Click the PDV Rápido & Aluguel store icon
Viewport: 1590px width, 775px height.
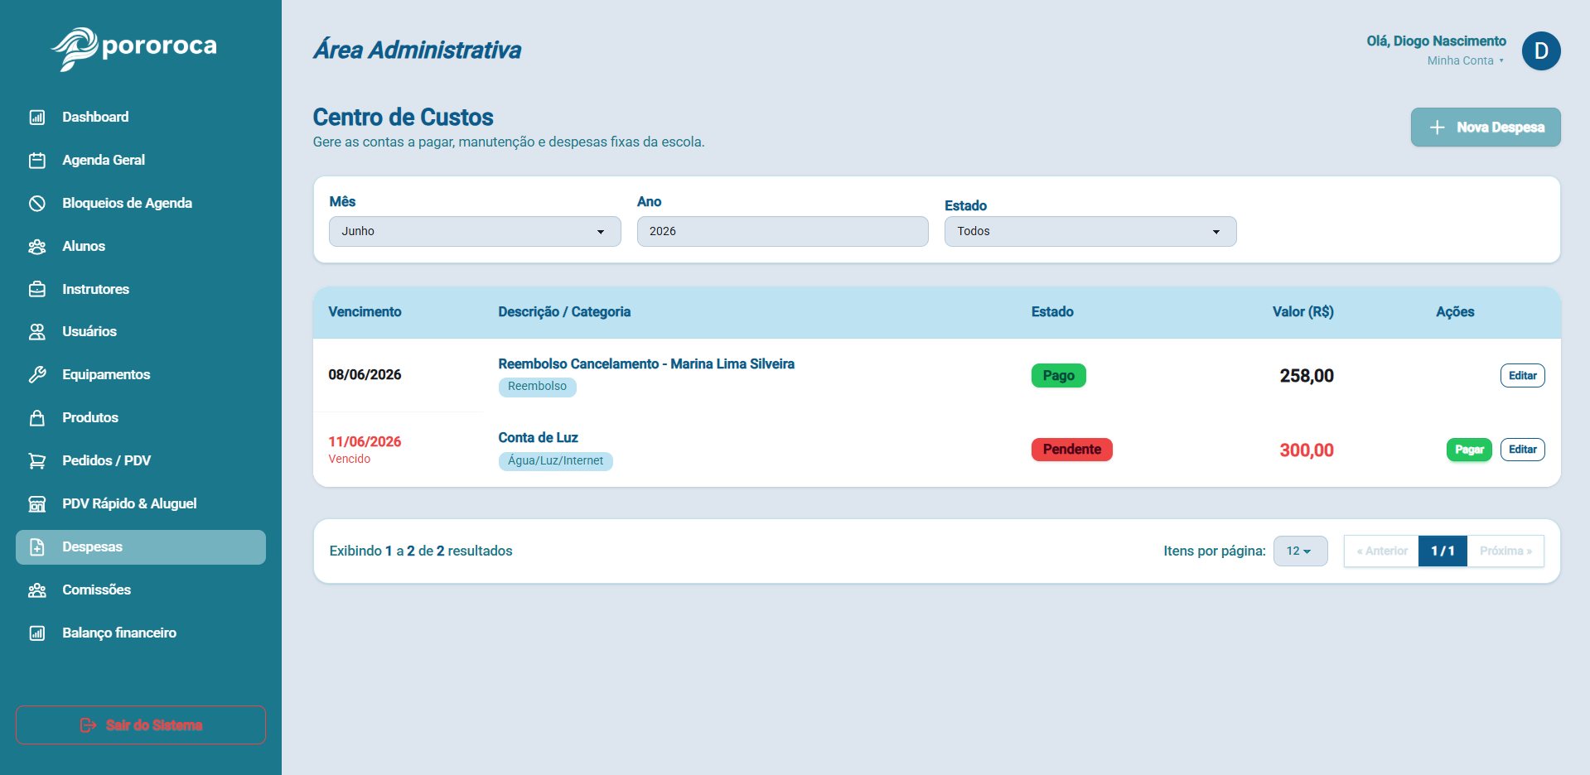[x=37, y=504]
